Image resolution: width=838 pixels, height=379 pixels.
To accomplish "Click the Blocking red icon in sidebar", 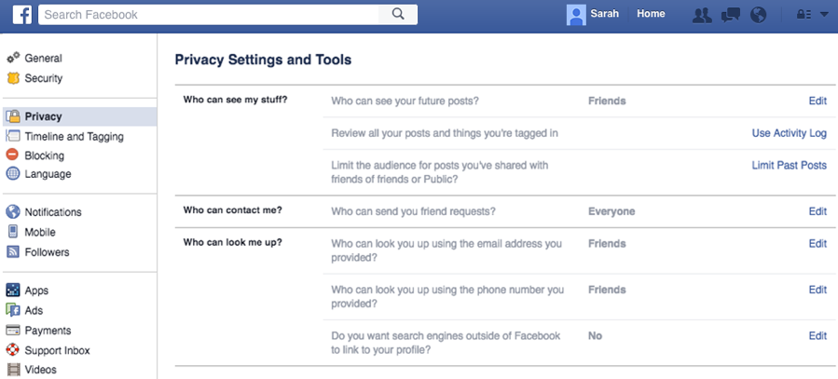I will [x=13, y=156].
